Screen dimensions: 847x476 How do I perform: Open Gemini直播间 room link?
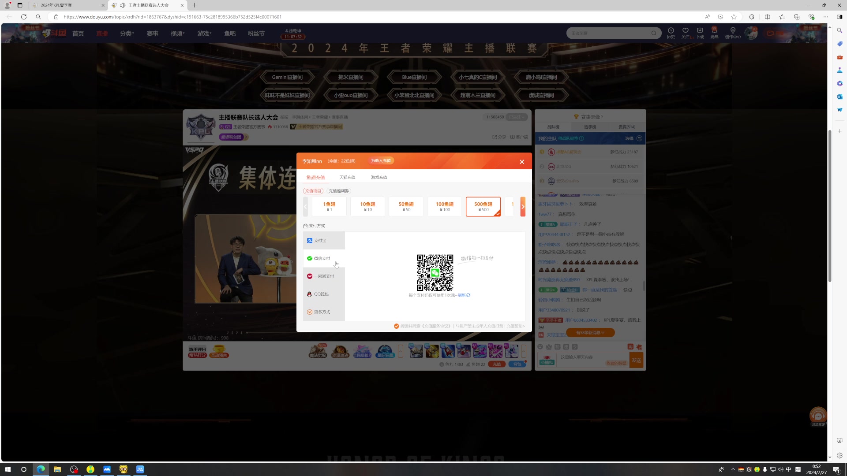(287, 77)
